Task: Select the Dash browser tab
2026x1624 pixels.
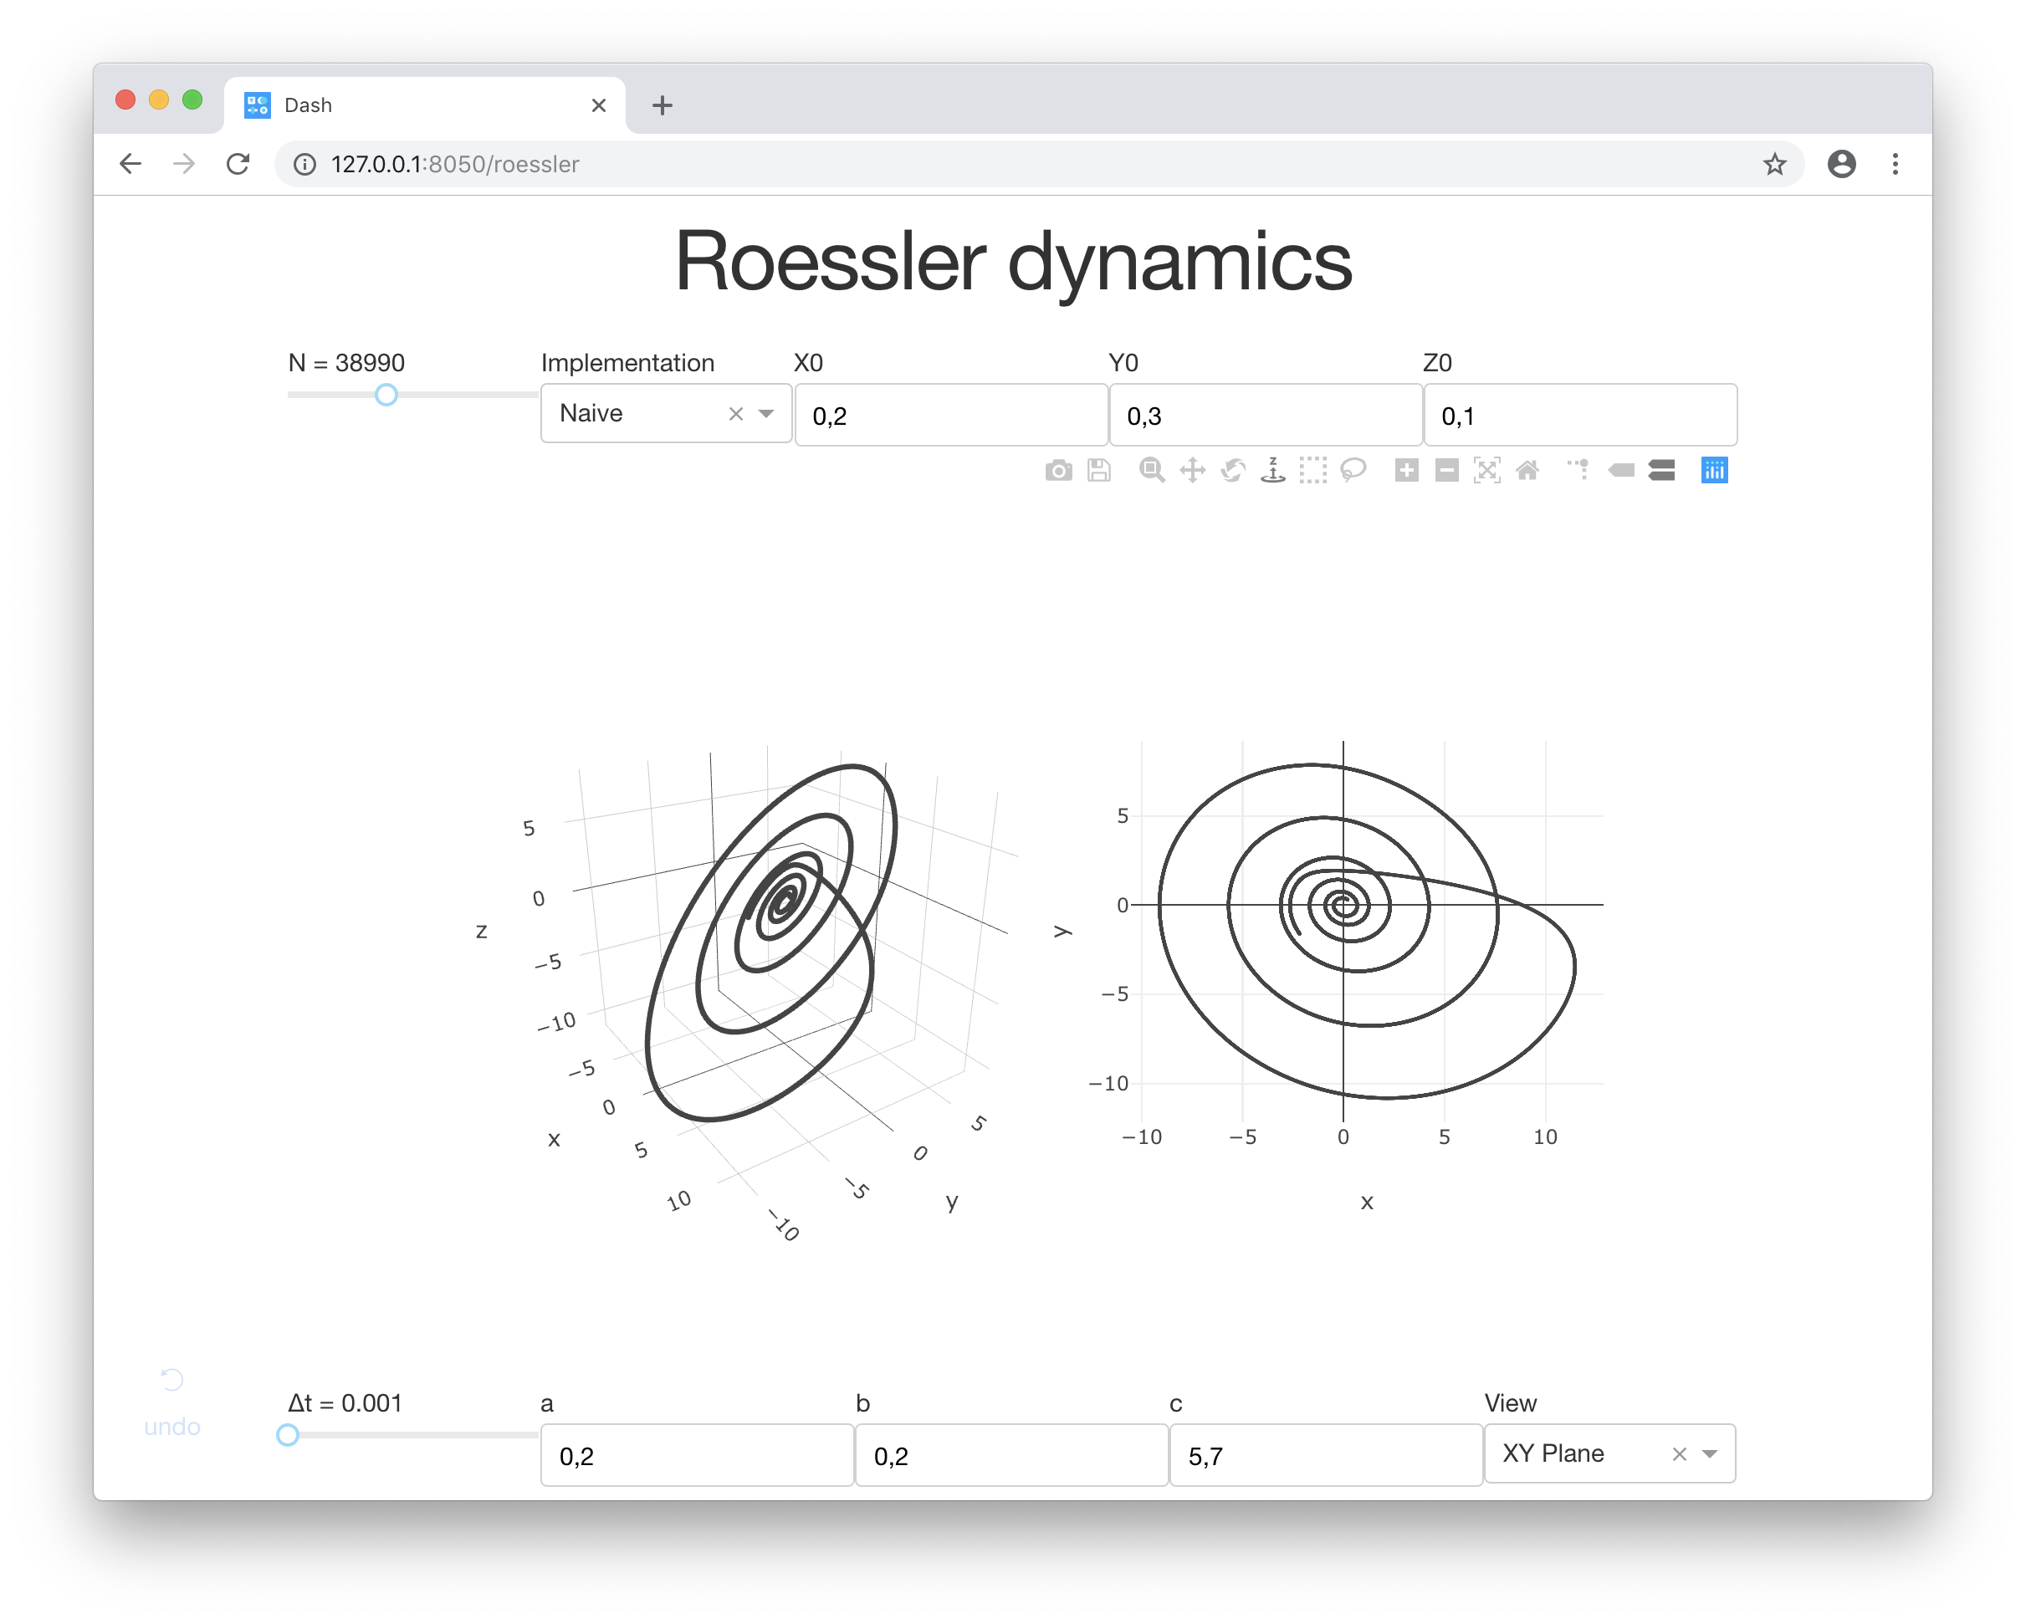Action: pyautogui.click(x=425, y=105)
